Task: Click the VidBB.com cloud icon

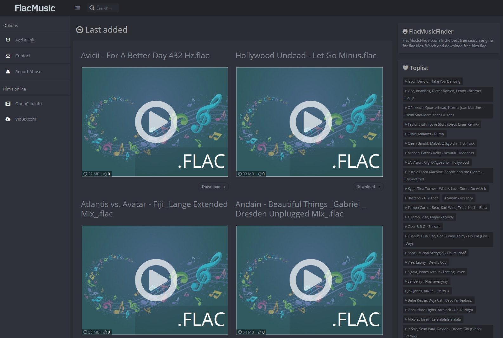Action: (8, 119)
